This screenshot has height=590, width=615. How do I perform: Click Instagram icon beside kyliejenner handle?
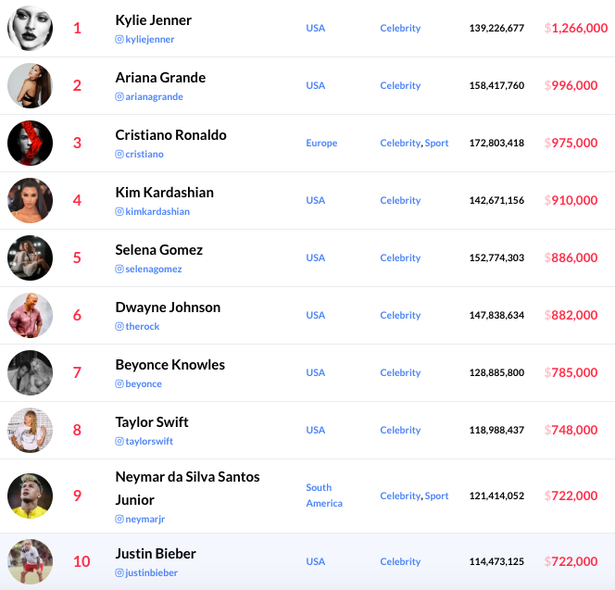coord(119,40)
